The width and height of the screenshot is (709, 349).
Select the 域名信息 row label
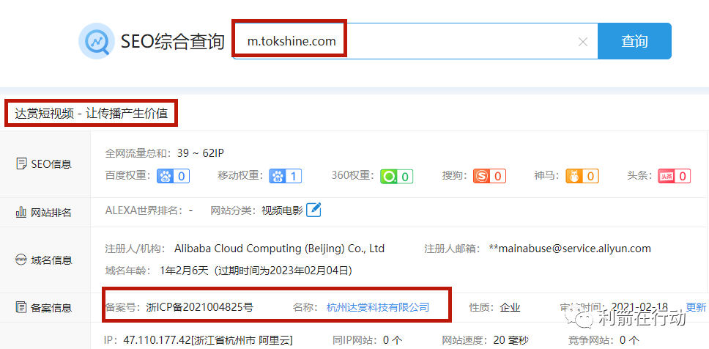pos(44,260)
